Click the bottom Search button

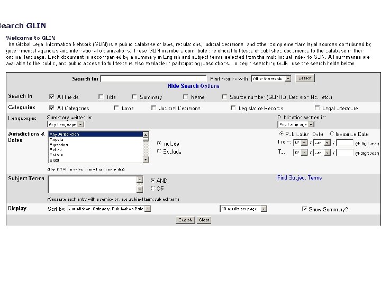pyautogui.click(x=185, y=220)
